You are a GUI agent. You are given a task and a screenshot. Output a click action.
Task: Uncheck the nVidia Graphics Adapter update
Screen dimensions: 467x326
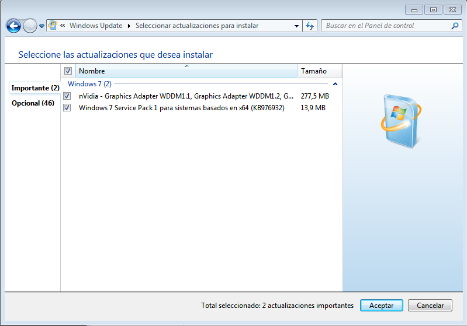point(67,96)
